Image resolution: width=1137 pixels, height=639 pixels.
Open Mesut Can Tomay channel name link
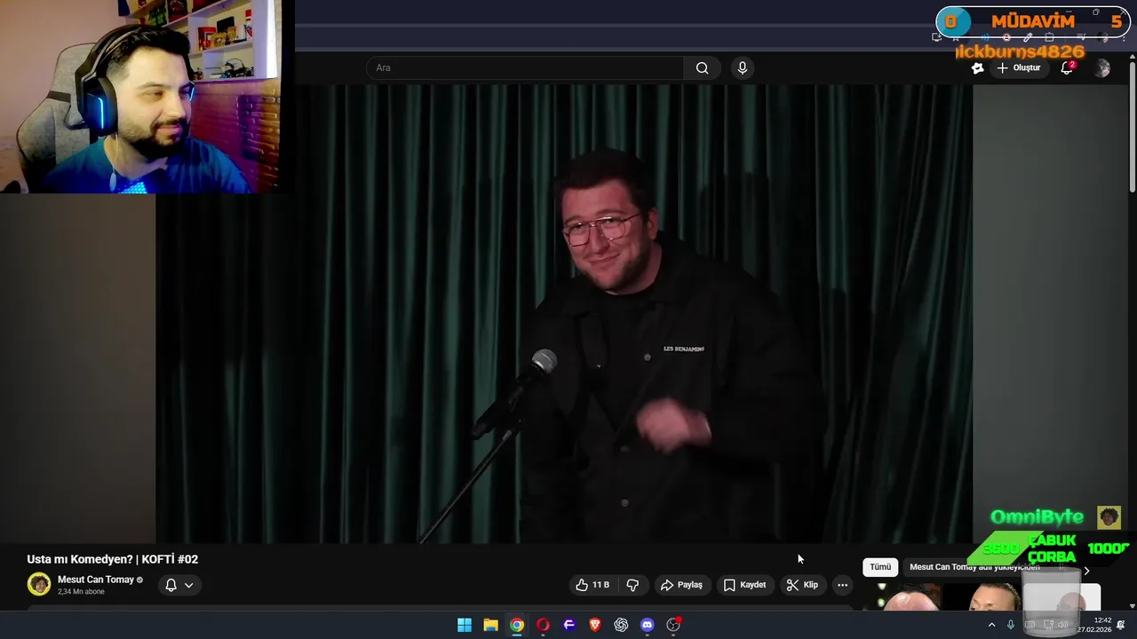tap(96, 580)
